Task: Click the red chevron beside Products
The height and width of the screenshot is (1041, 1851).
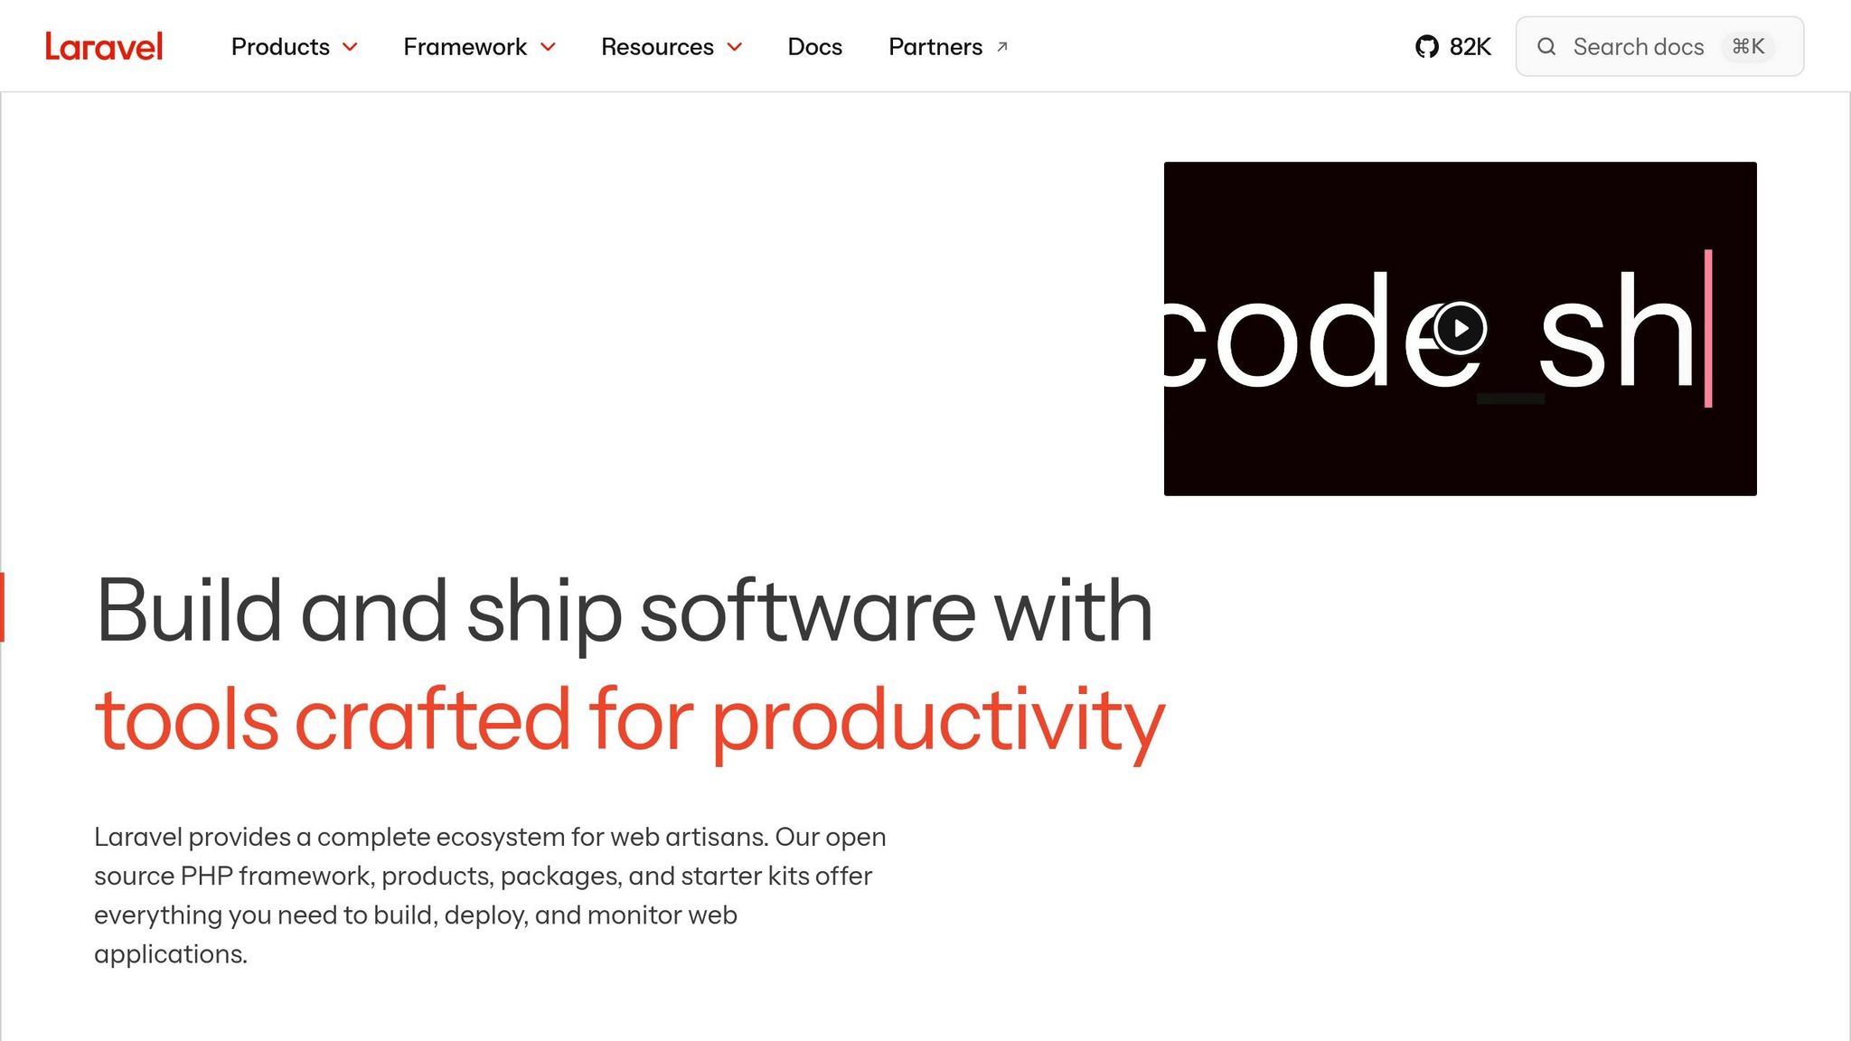Action: [x=352, y=48]
